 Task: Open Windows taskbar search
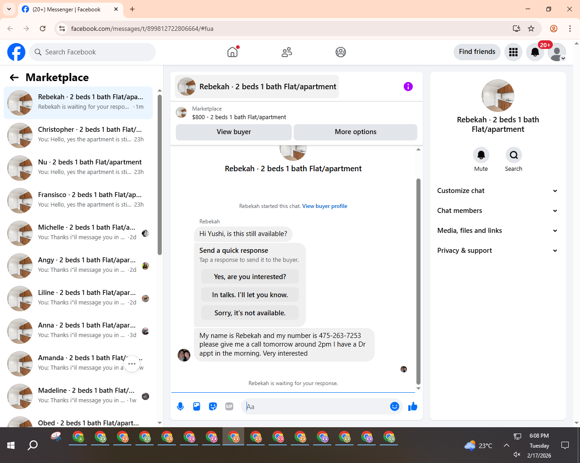[x=33, y=445]
